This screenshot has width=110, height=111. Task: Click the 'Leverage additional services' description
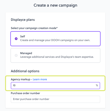[57, 57]
